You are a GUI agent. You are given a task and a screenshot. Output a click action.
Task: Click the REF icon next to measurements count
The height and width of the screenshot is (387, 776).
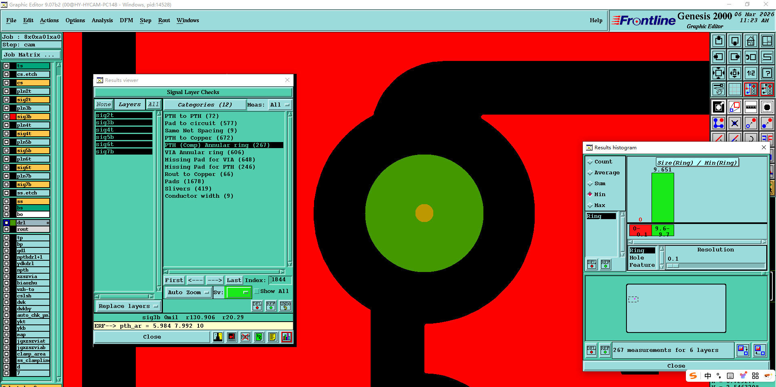click(605, 350)
